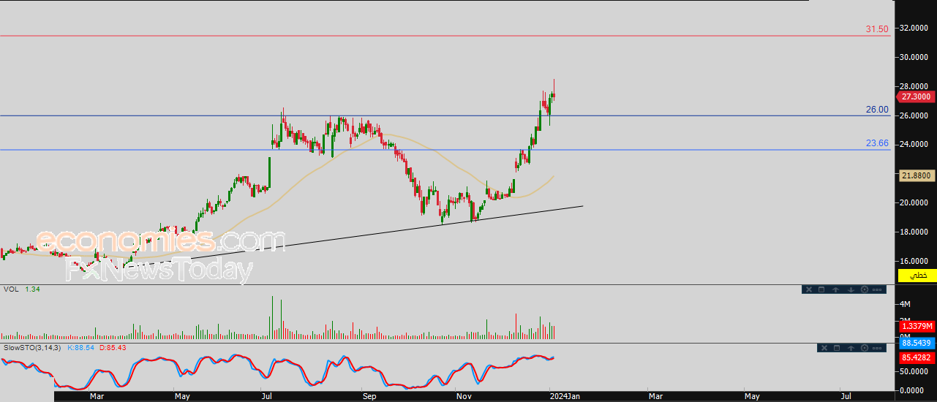
Task: Click the Nov date label
Action: point(464,396)
